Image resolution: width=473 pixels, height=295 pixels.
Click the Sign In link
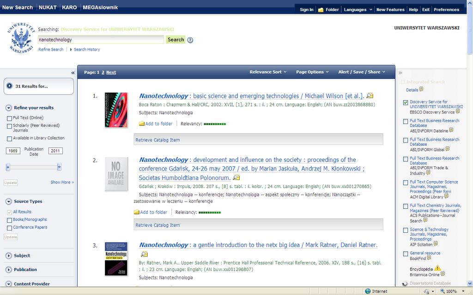[307, 10]
